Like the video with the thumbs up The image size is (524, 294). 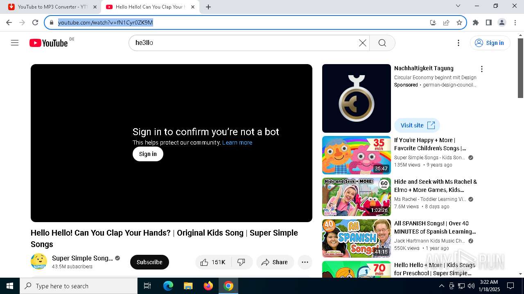213,262
